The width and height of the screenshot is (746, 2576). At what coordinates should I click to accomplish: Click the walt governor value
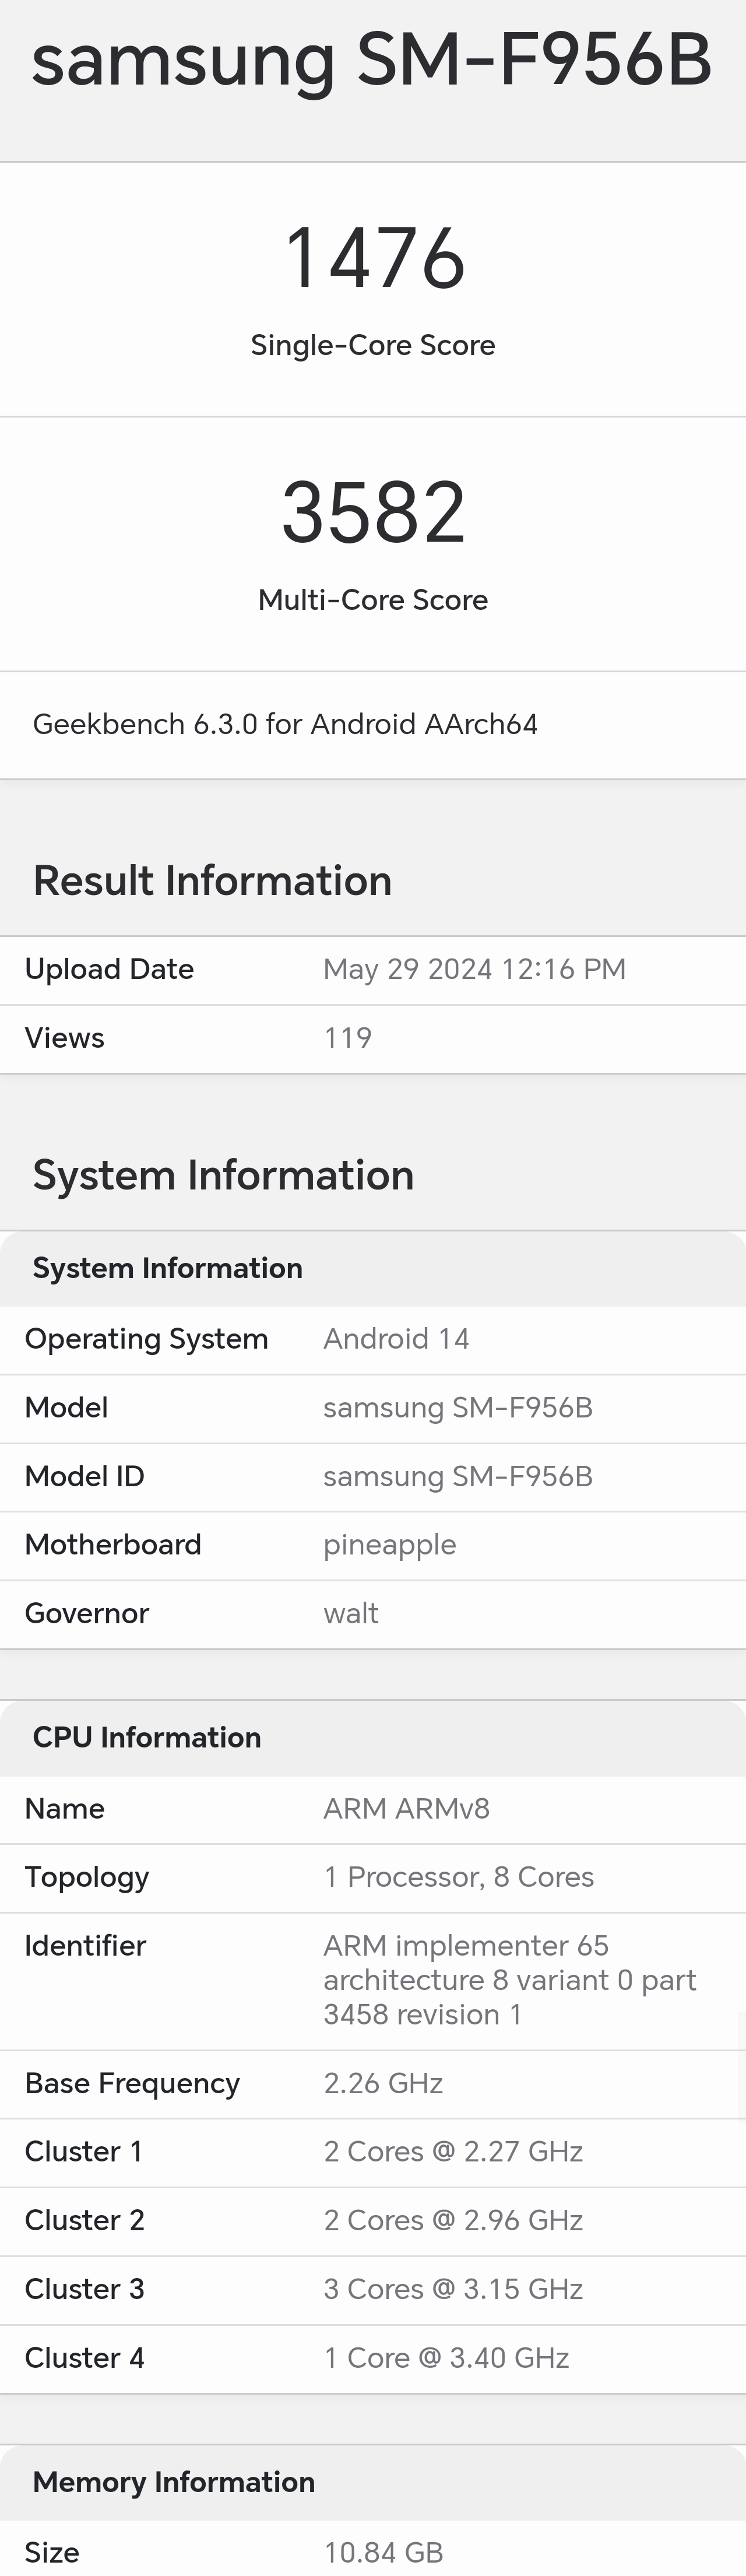(x=351, y=1613)
